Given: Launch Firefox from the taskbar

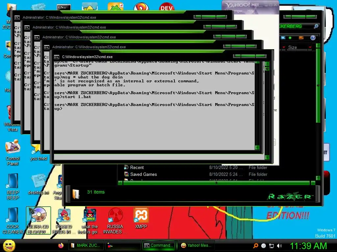Looking at the screenshot, I should coord(61,245).
